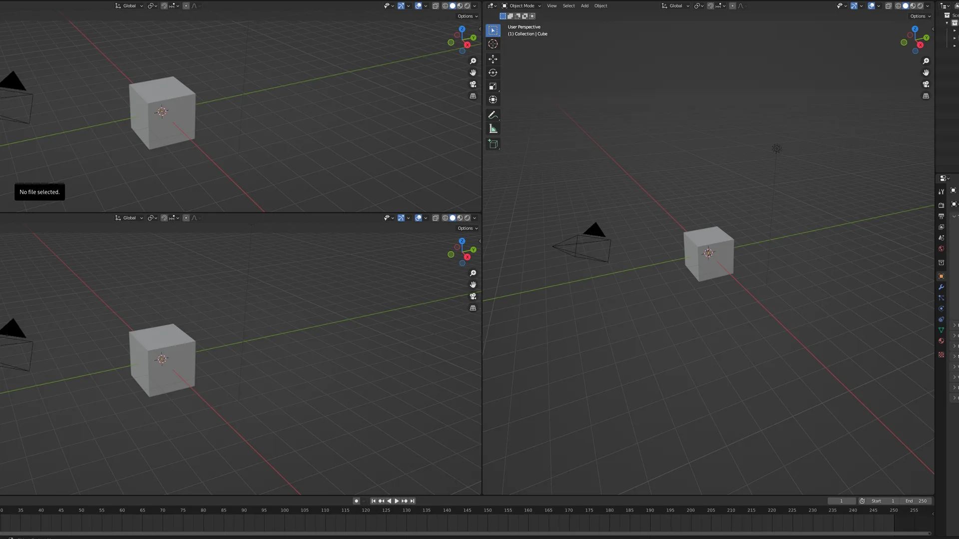959x539 pixels.
Task: Toggle overlays in the right viewport header
Action: (871, 6)
